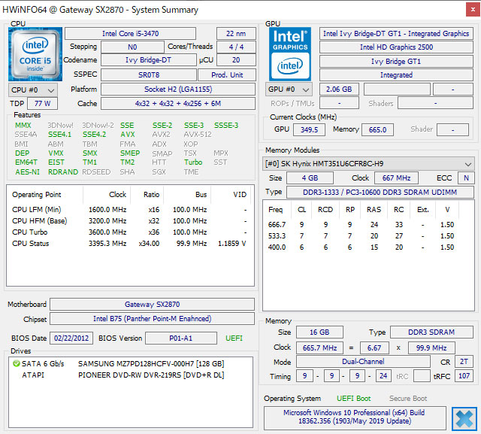Click the ECC N field
The image size is (481, 434).
(466, 178)
